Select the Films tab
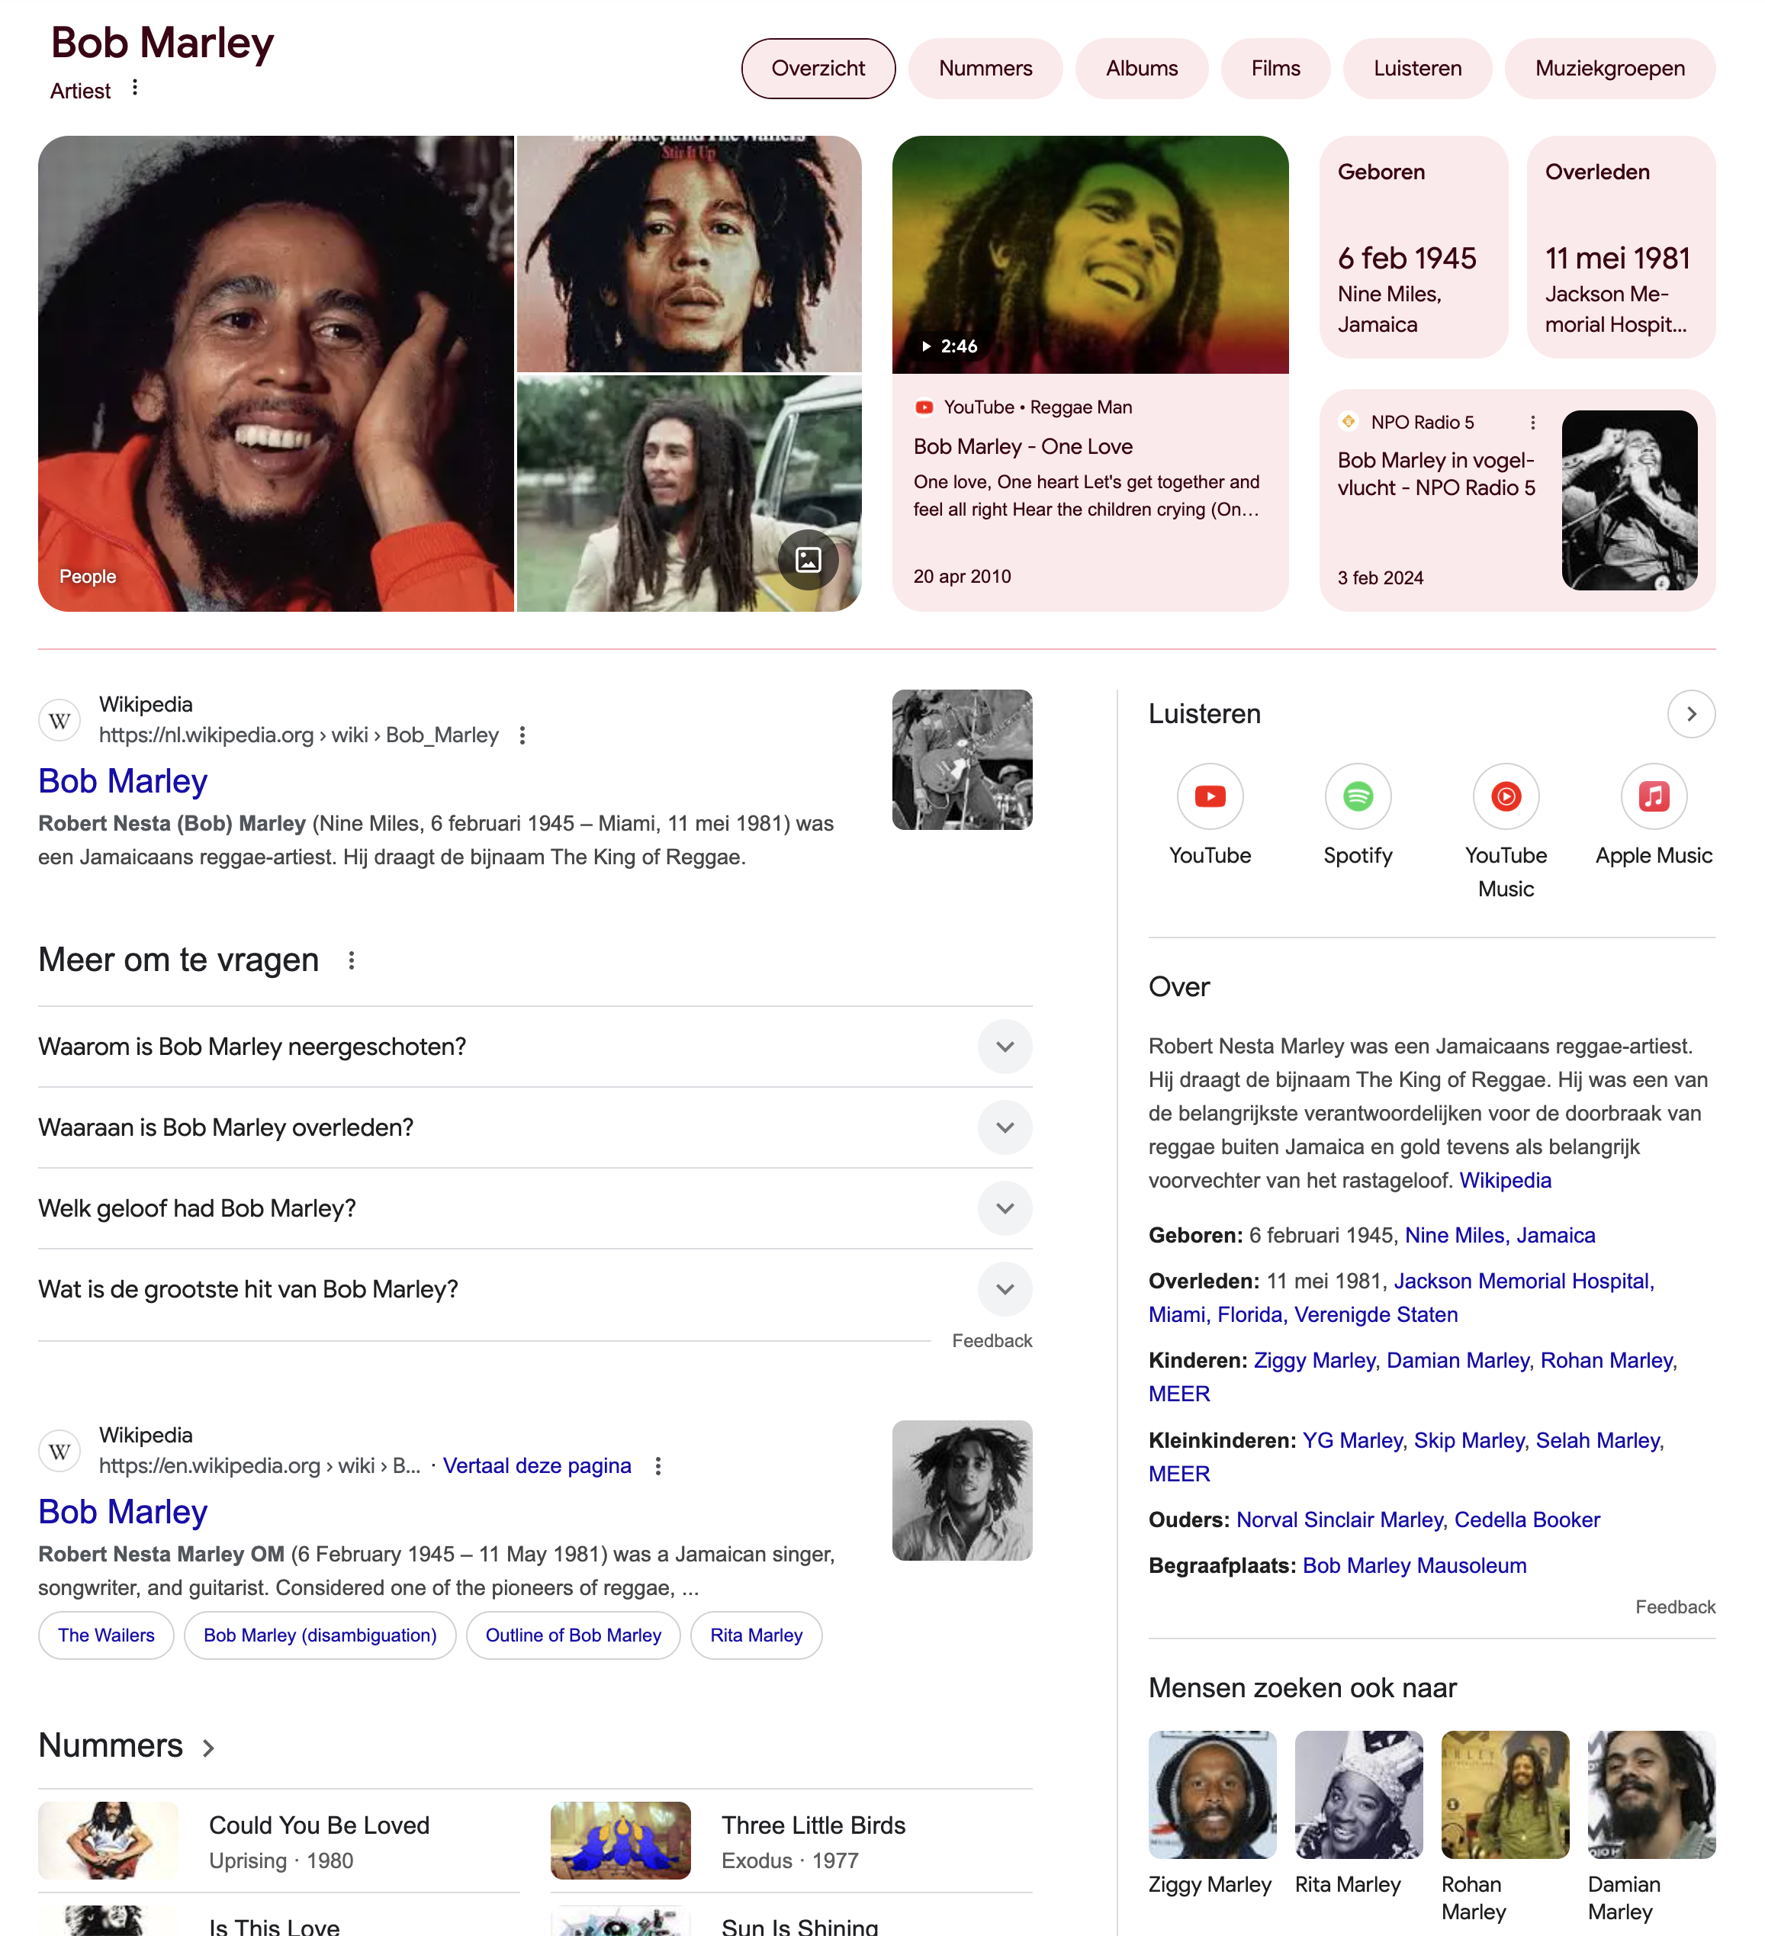This screenshot has width=1765, height=1936. pyautogui.click(x=1275, y=68)
